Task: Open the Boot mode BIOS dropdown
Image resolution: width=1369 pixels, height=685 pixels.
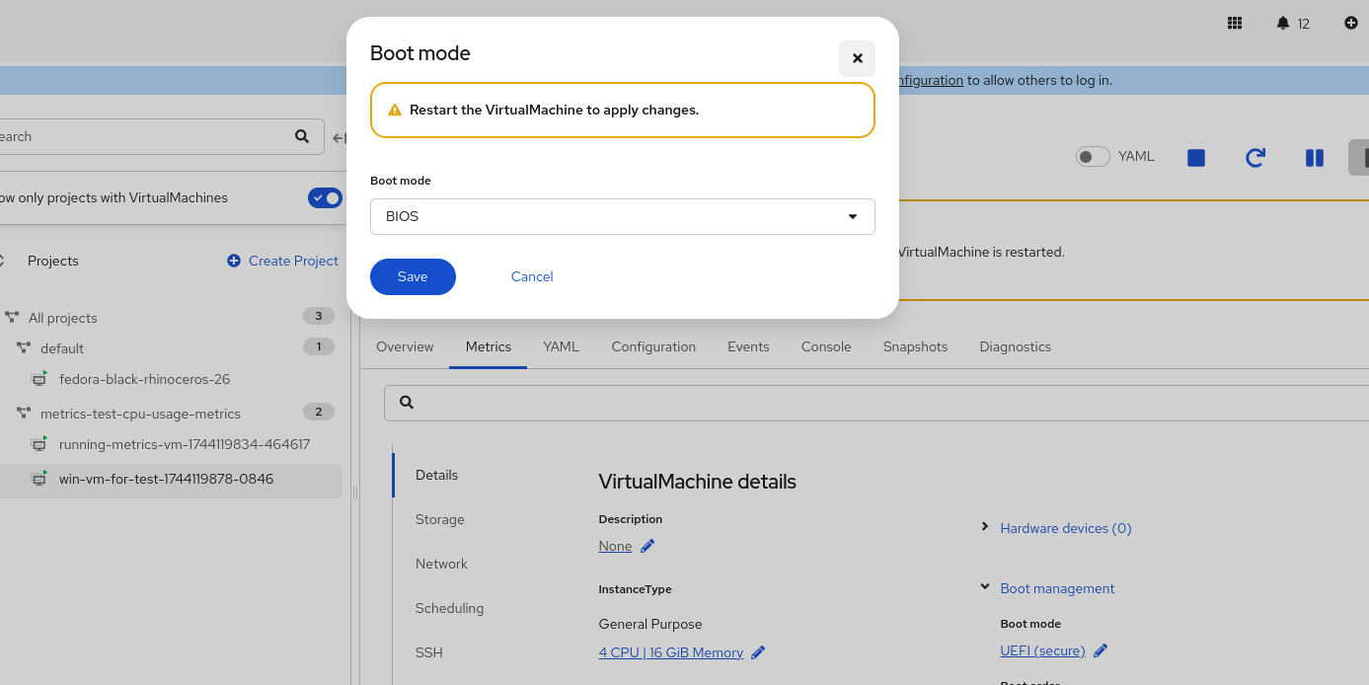Action: coord(622,216)
